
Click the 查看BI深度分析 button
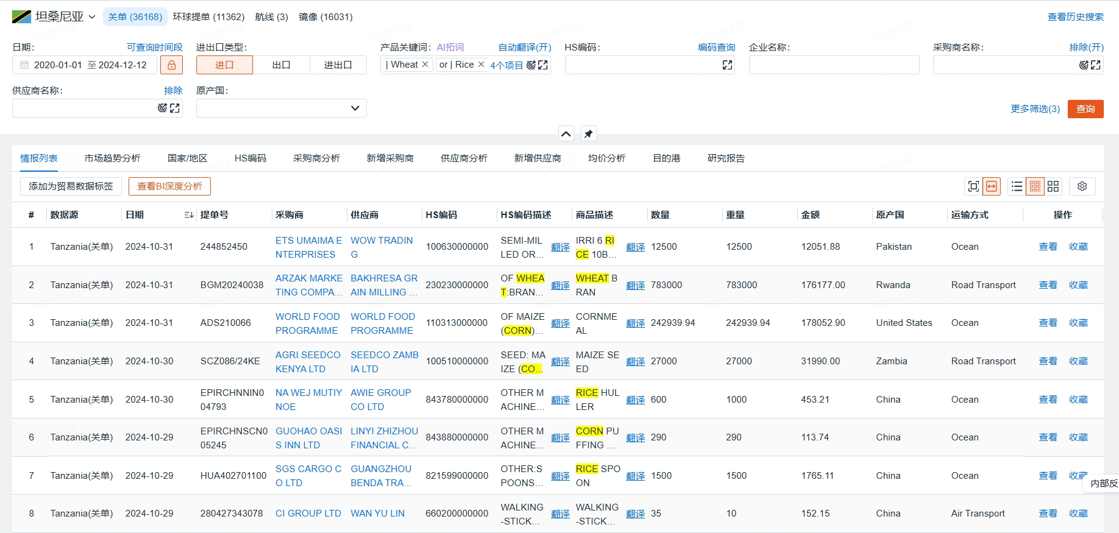click(169, 186)
